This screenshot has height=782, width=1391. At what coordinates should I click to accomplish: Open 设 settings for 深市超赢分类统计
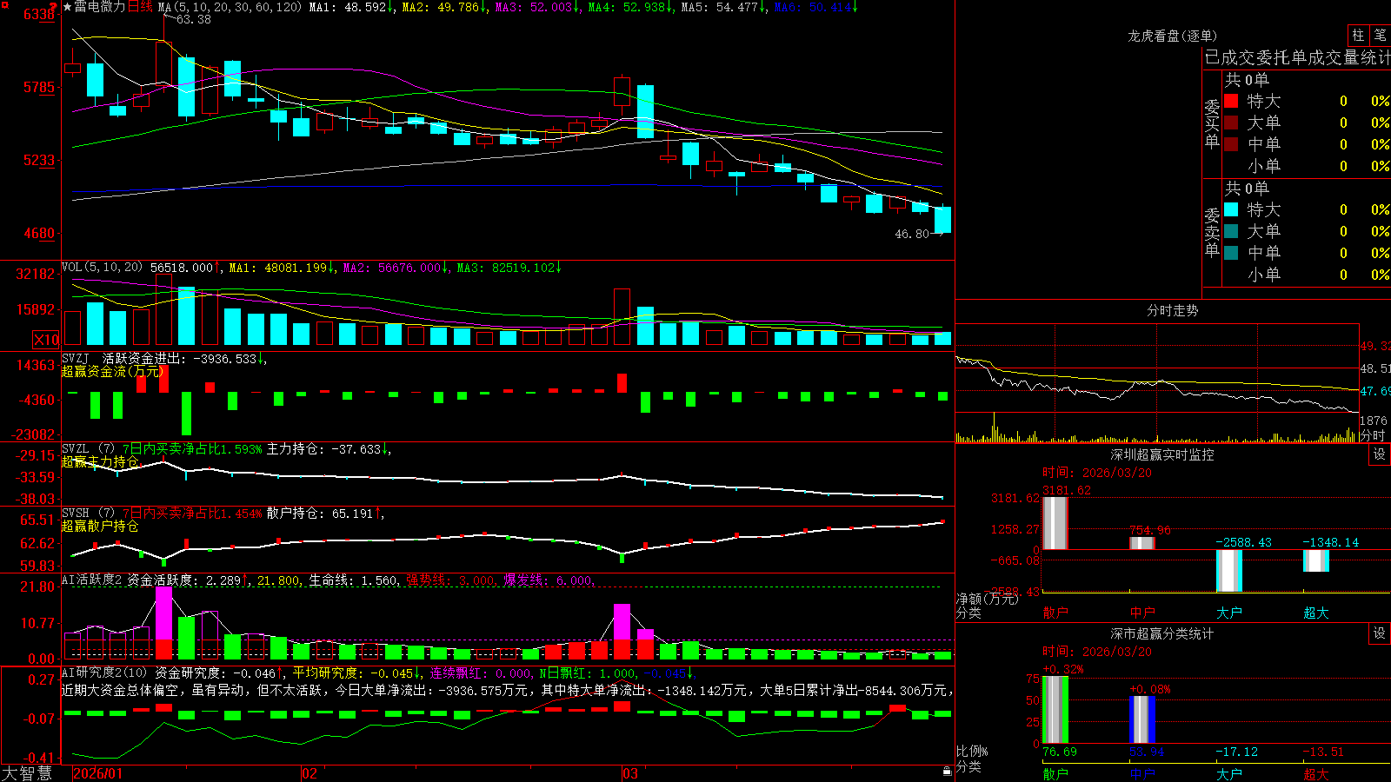click(1380, 633)
